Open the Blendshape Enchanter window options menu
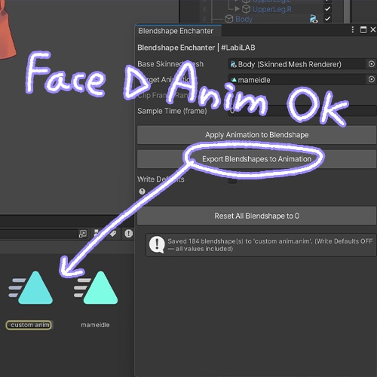 click(353, 29)
